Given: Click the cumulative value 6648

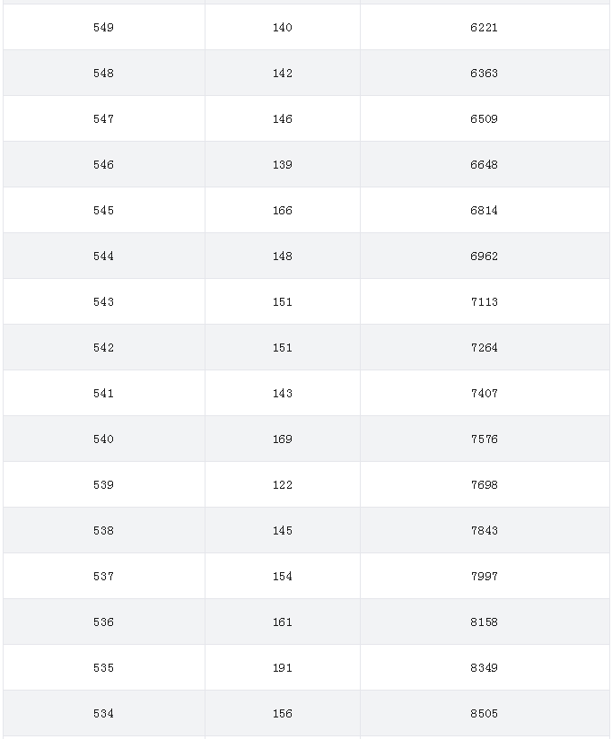Looking at the screenshot, I should [485, 164].
